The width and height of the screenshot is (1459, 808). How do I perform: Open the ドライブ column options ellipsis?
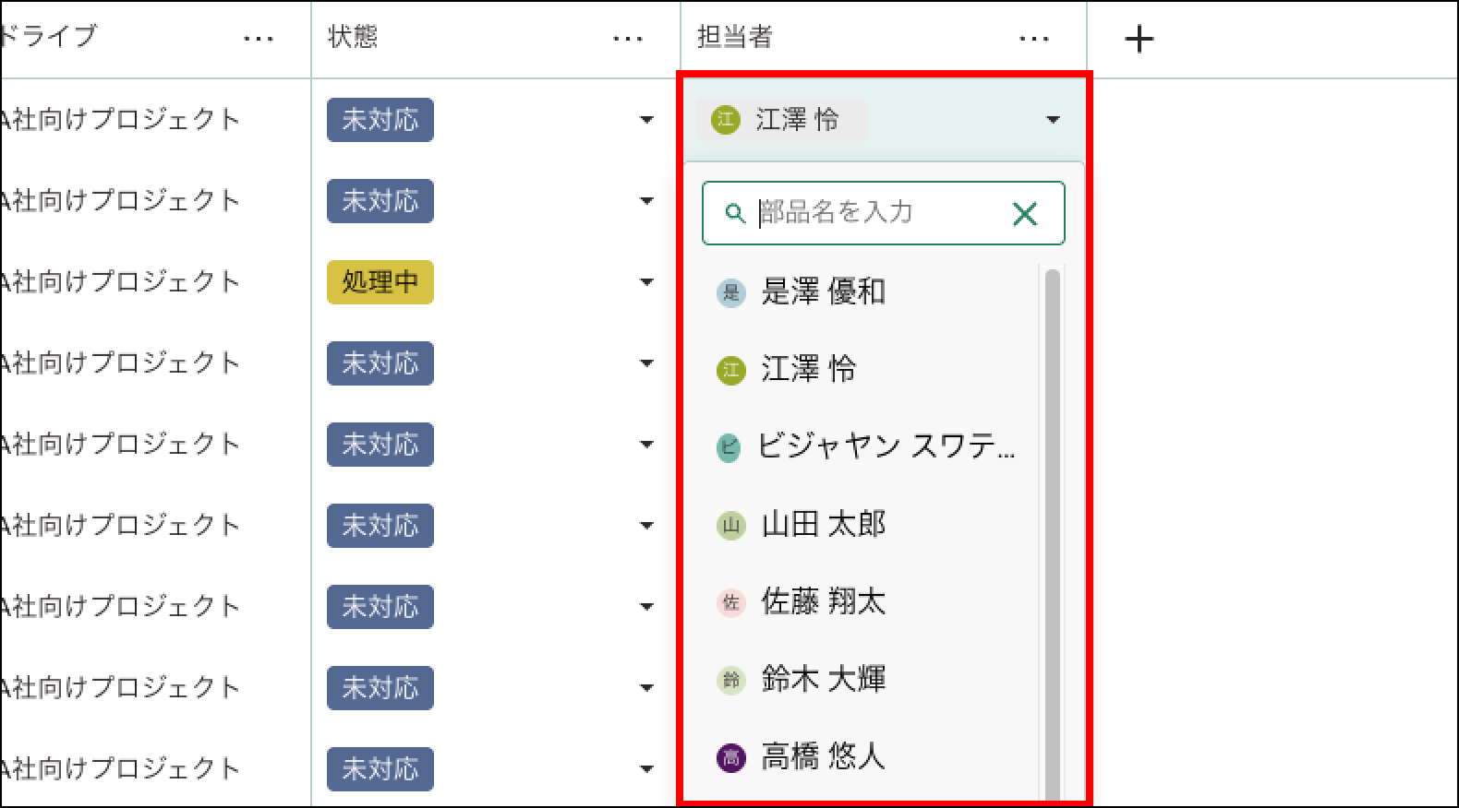pos(258,39)
